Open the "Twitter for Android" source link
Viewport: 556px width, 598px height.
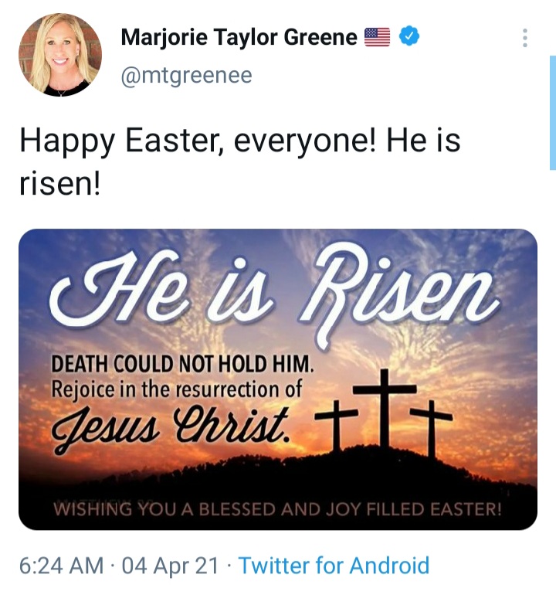(334, 566)
